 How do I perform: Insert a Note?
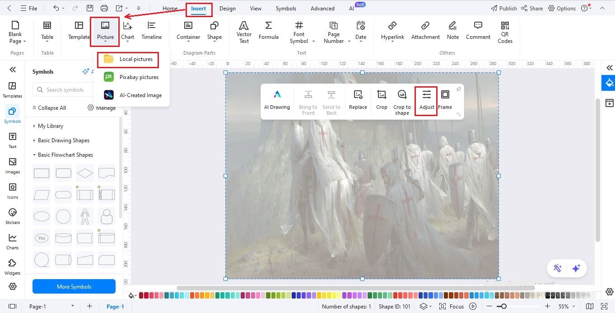(x=453, y=31)
